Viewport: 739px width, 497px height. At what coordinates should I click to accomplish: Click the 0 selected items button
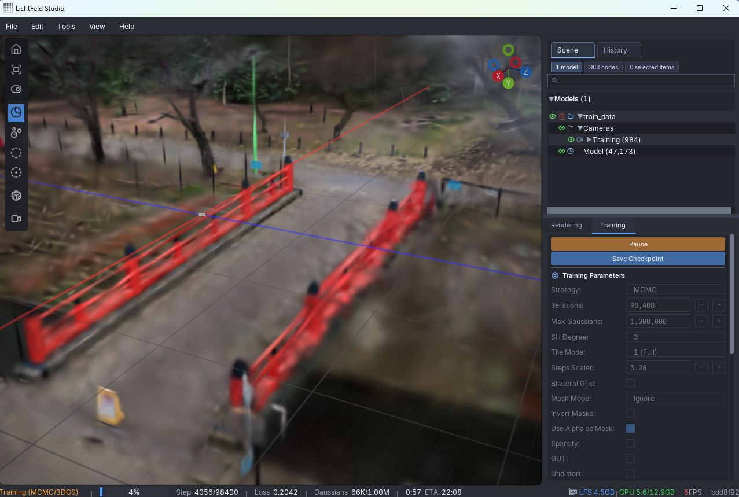tap(652, 67)
